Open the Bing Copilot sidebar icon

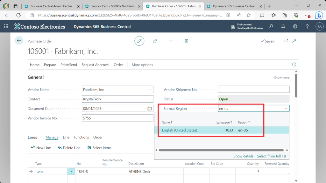click(319, 15)
